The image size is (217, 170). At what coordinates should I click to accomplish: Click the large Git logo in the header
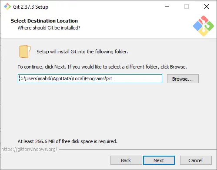click(204, 26)
